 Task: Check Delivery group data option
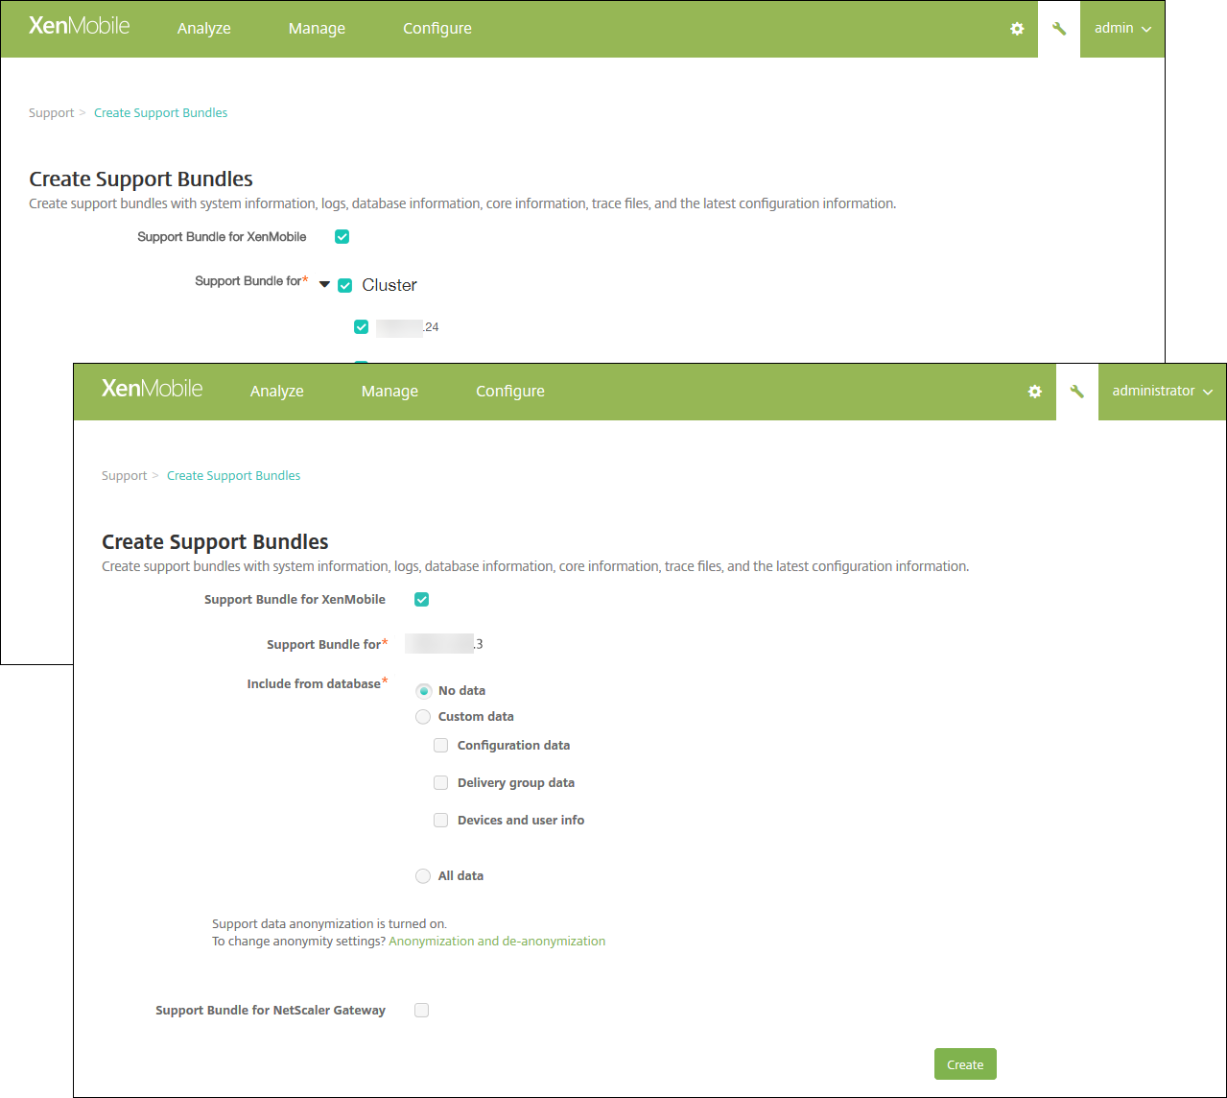441,783
